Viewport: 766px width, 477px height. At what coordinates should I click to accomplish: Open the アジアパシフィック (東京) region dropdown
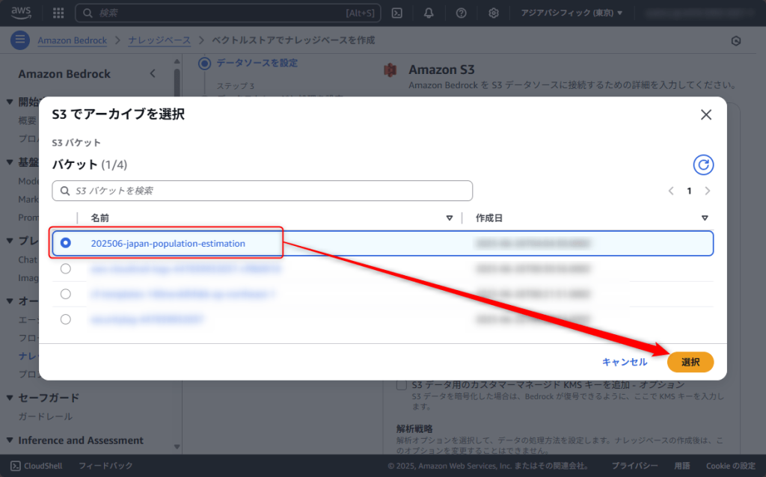click(x=572, y=13)
